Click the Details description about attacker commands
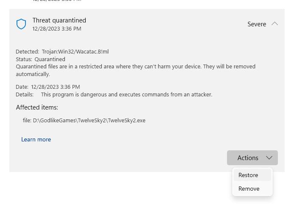This screenshot has width=297, height=217. tap(126, 94)
